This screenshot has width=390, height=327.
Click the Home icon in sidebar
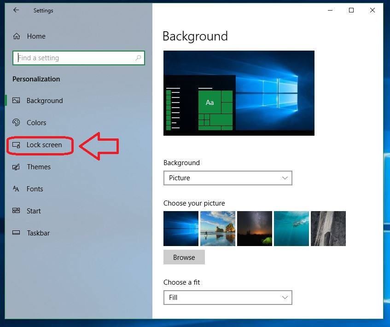16,36
